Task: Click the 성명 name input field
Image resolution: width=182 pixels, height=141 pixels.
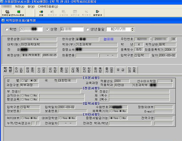Action: [x=72, y=29]
